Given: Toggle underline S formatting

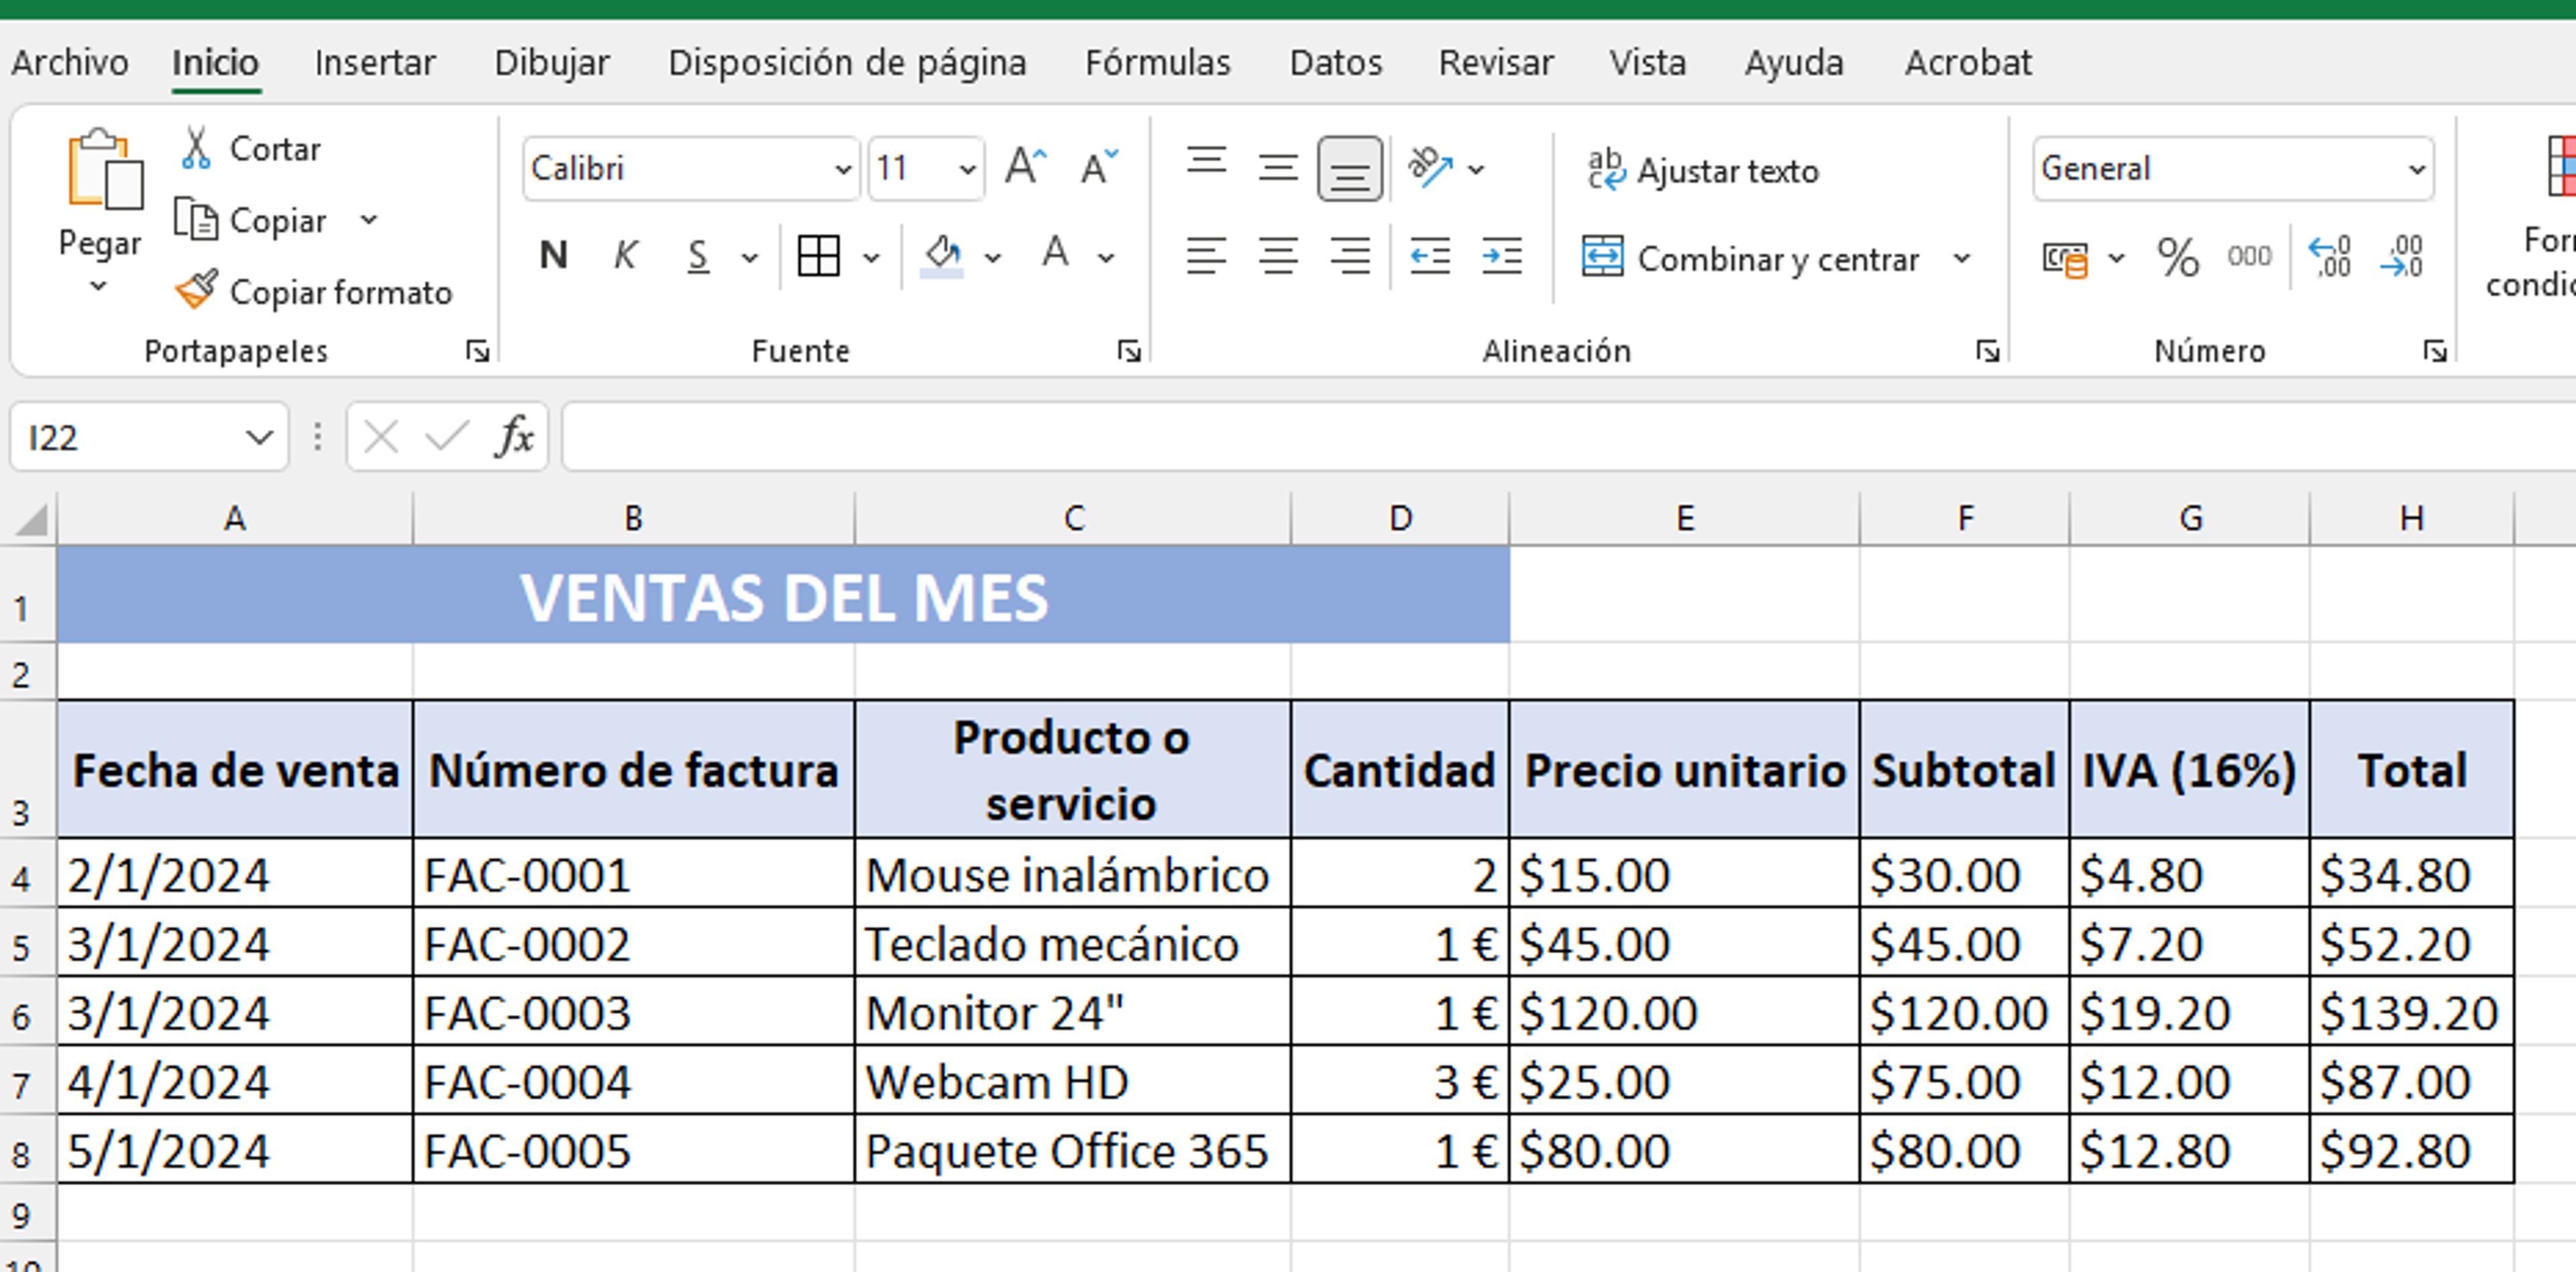Looking at the screenshot, I should coord(698,257).
